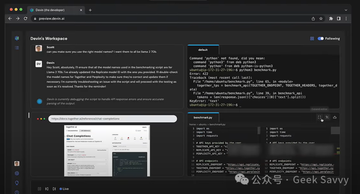Viewport: 360px width, 194px height.
Task: Open the settings gear in the sidebar
Action: coord(17,173)
